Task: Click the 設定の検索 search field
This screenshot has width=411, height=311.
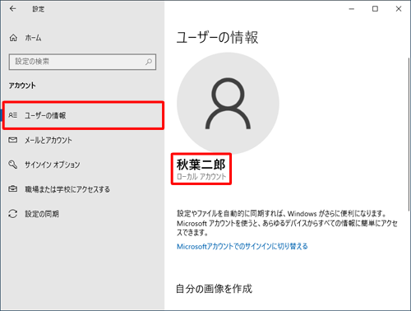Action: pos(82,62)
